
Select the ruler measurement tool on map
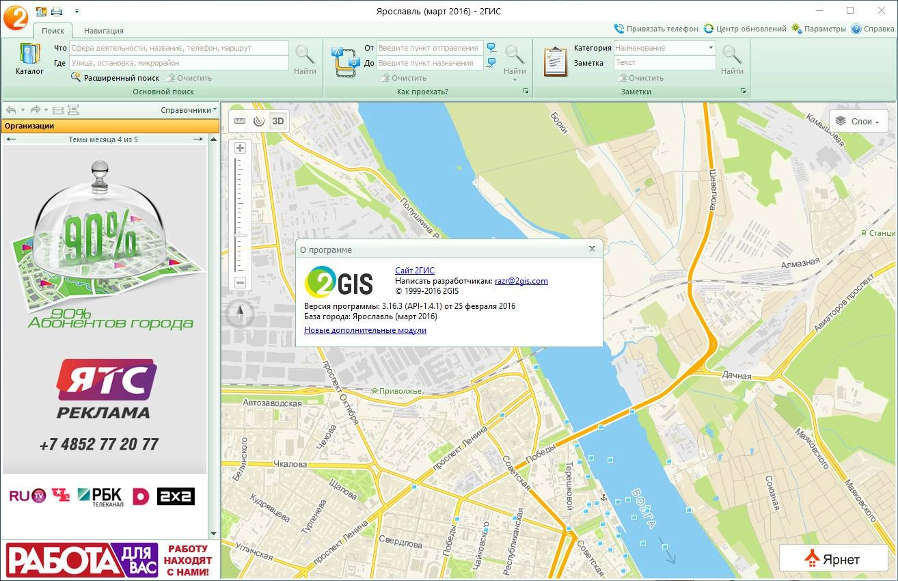click(240, 121)
